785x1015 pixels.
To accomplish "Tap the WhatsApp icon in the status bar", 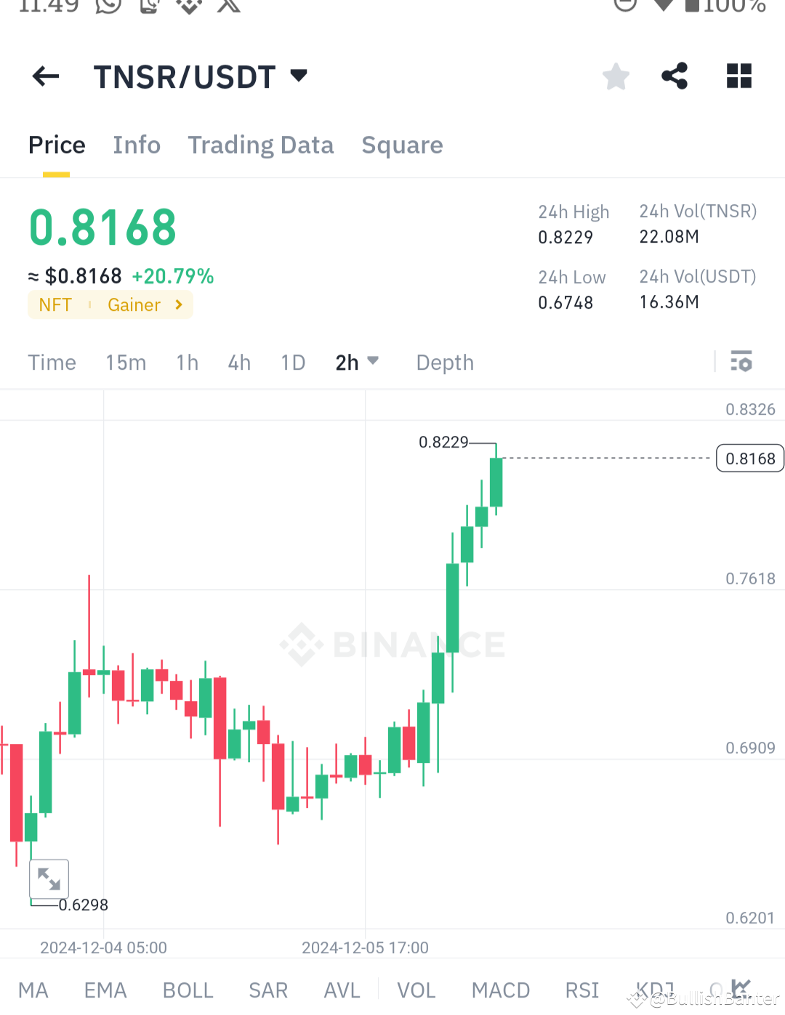I will [108, 7].
